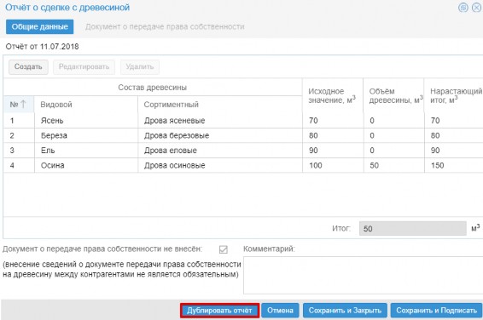Toggle the Документ не внесён checkbox
Screen dimensions: 483x320
pos(224,249)
